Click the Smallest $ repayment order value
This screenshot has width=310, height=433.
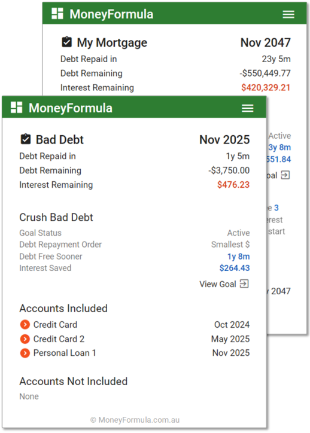230,245
